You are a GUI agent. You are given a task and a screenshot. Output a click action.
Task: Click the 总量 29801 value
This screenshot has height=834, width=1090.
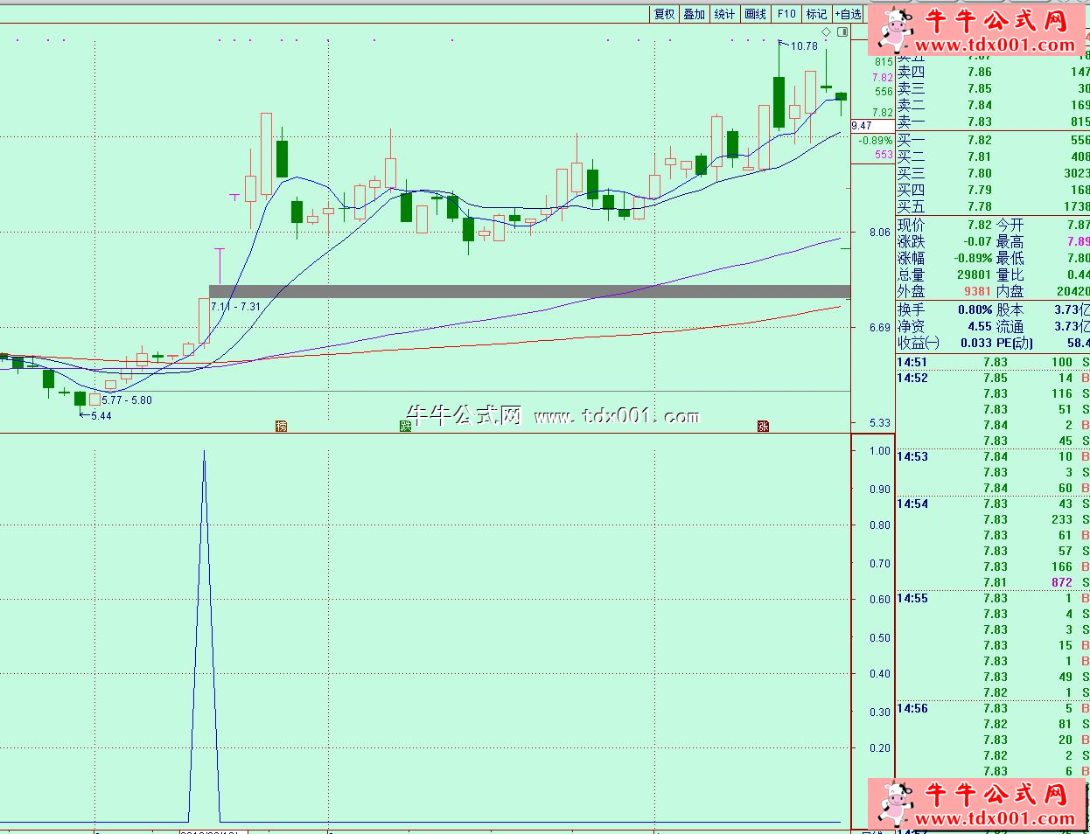tap(975, 275)
